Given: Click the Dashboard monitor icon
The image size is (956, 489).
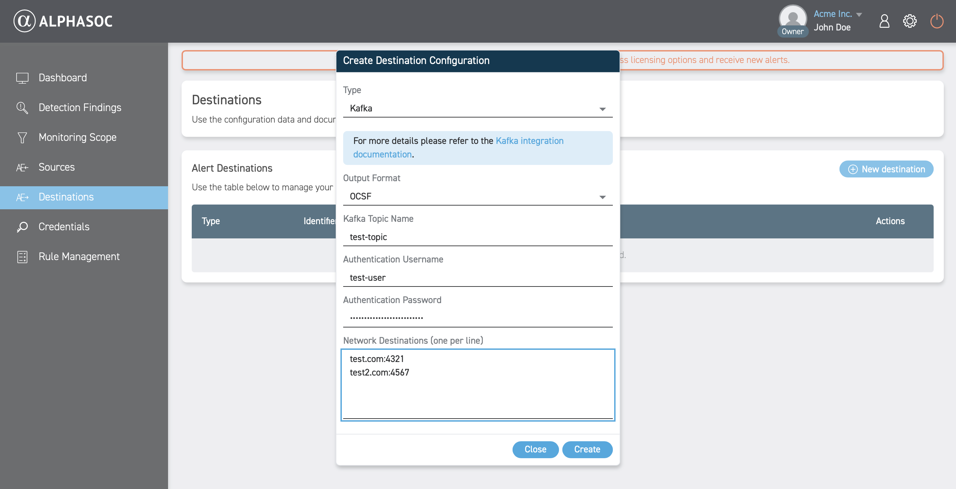Looking at the screenshot, I should (x=22, y=78).
